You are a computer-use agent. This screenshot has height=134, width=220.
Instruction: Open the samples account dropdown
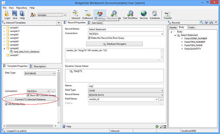tap(65, 15)
